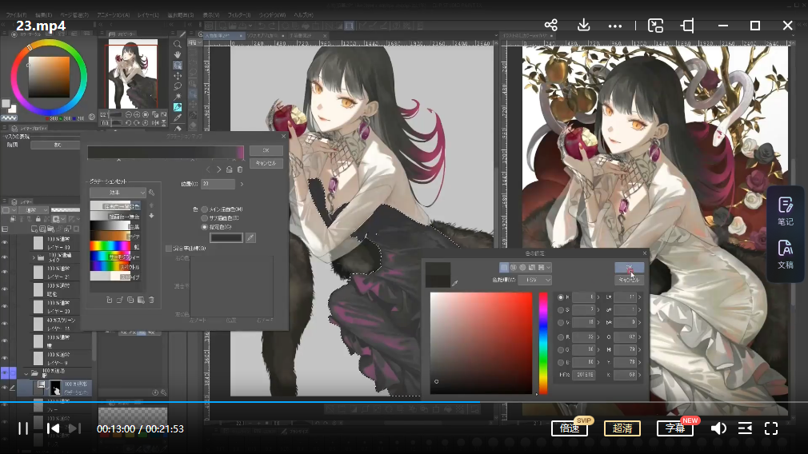Screen dimensions: 808x454
Task: Select メイン描画色 radio option
Action: [x=205, y=209]
